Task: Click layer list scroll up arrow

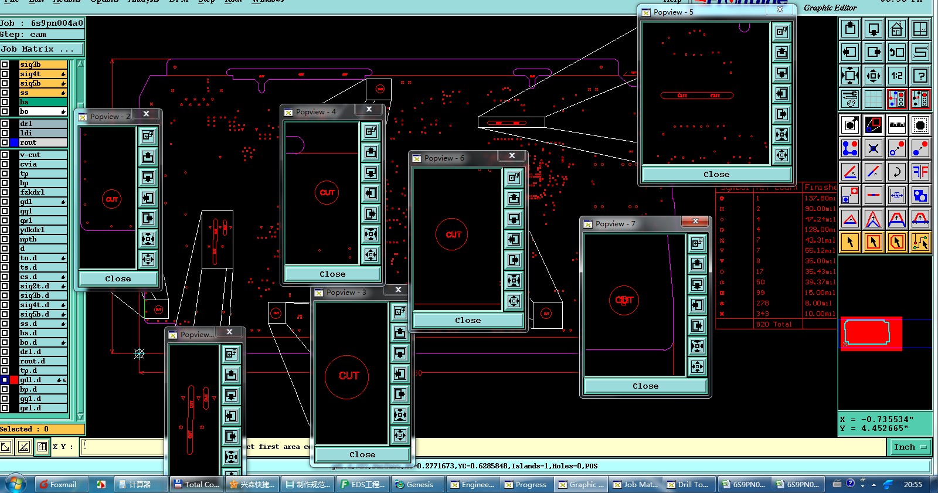Action: point(81,64)
